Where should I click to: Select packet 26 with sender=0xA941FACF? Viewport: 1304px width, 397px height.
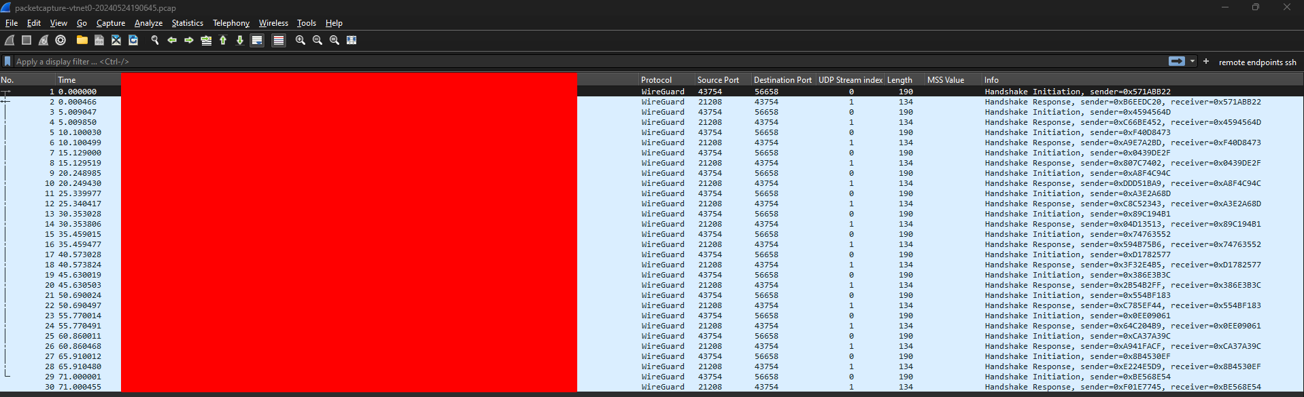coord(652,346)
